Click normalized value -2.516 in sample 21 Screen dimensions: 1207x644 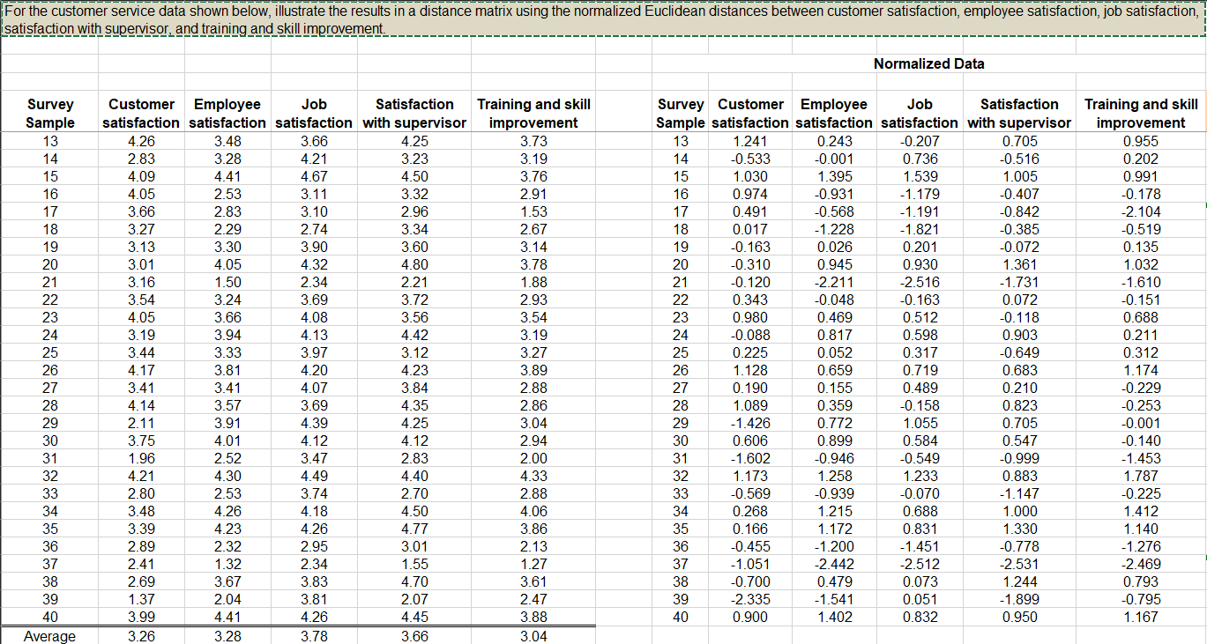[x=920, y=282]
